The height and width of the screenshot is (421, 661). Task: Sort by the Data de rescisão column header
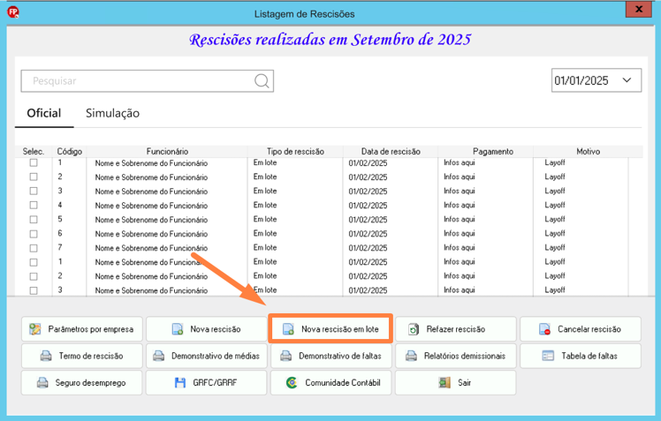pyautogui.click(x=391, y=151)
